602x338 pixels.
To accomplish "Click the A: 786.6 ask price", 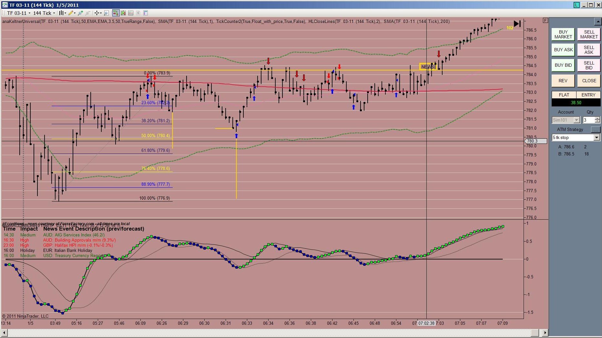I will pyautogui.click(x=566, y=147).
